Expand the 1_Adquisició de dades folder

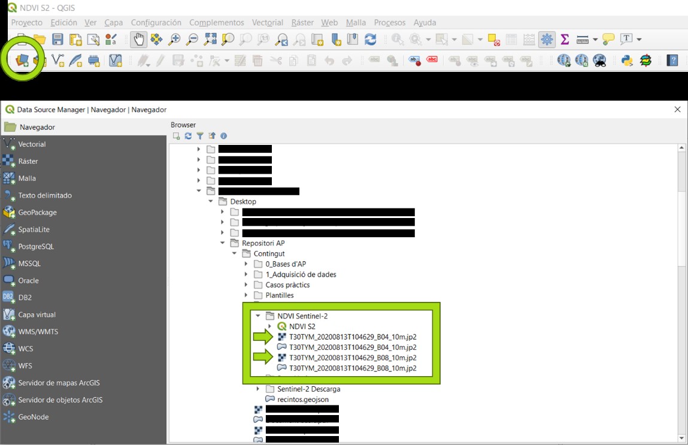tap(246, 274)
